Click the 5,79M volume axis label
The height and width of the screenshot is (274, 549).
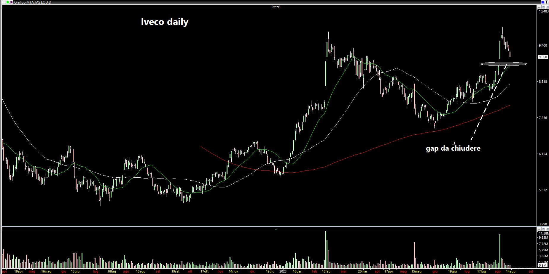click(543, 250)
